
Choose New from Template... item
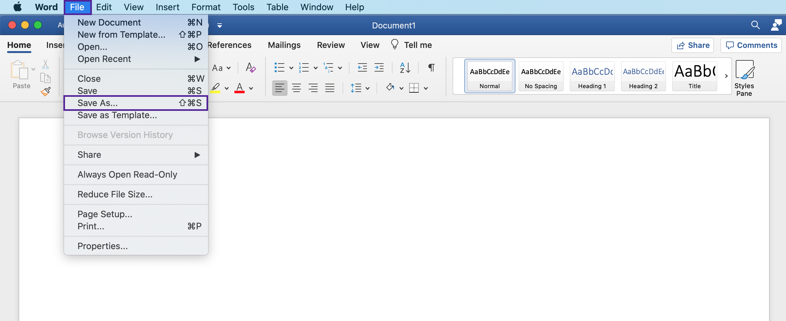tap(136, 34)
